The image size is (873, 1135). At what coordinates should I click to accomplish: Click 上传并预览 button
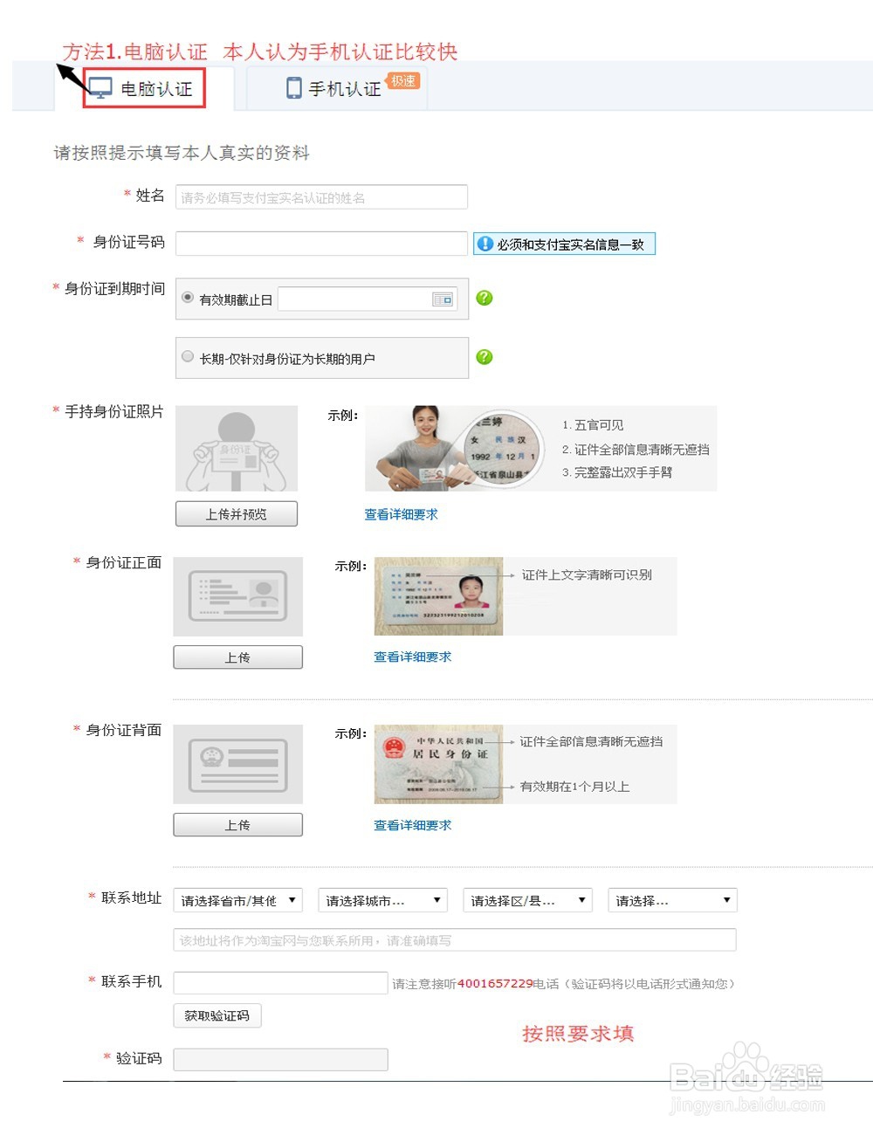pyautogui.click(x=237, y=514)
